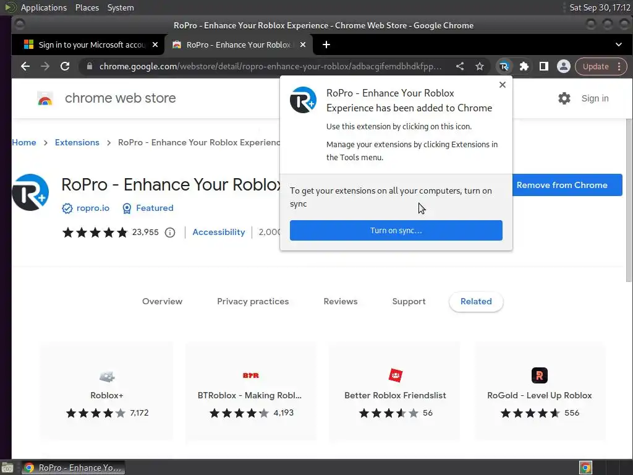
Task: Click the rating info icon
Action: (170, 233)
